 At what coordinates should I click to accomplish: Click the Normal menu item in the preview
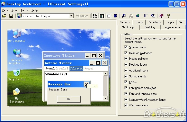(x=50, y=68)
